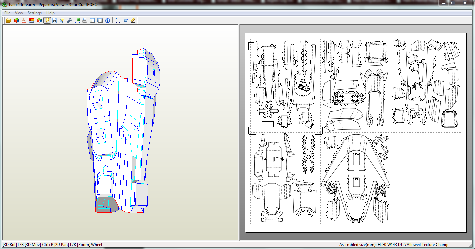475x249 pixels.
Task: Open settings with the wrench icon
Action: click(x=69, y=20)
